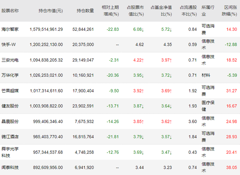Select stock name 万华化学
The width and height of the screenshot is (240, 175).
point(10,75)
